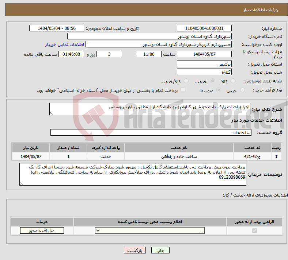This screenshot has height=260, width=288.
Task: Click the واحد اندازه گیری column header
Action: click(x=106, y=148)
